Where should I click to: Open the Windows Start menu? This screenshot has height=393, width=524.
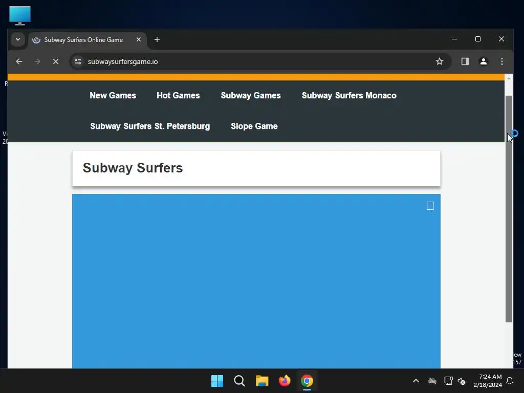217,381
